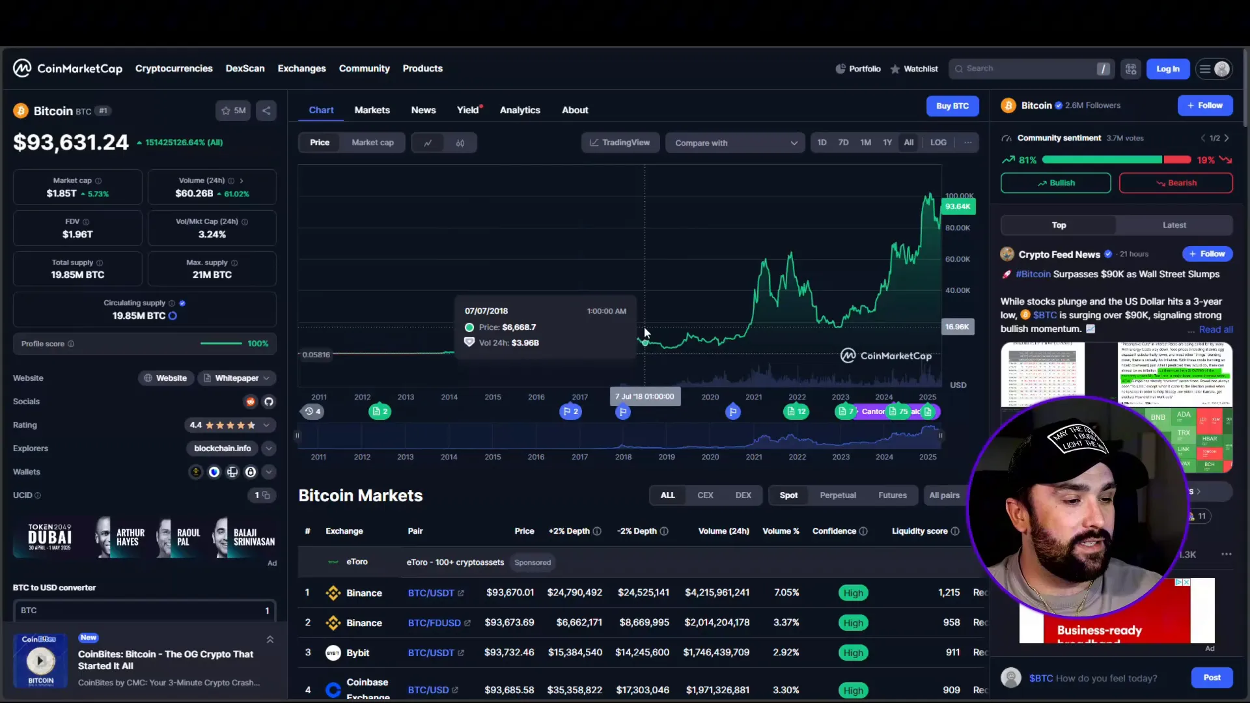Expand Volume (24h) details chevron
1250x703 pixels.
pos(242,181)
